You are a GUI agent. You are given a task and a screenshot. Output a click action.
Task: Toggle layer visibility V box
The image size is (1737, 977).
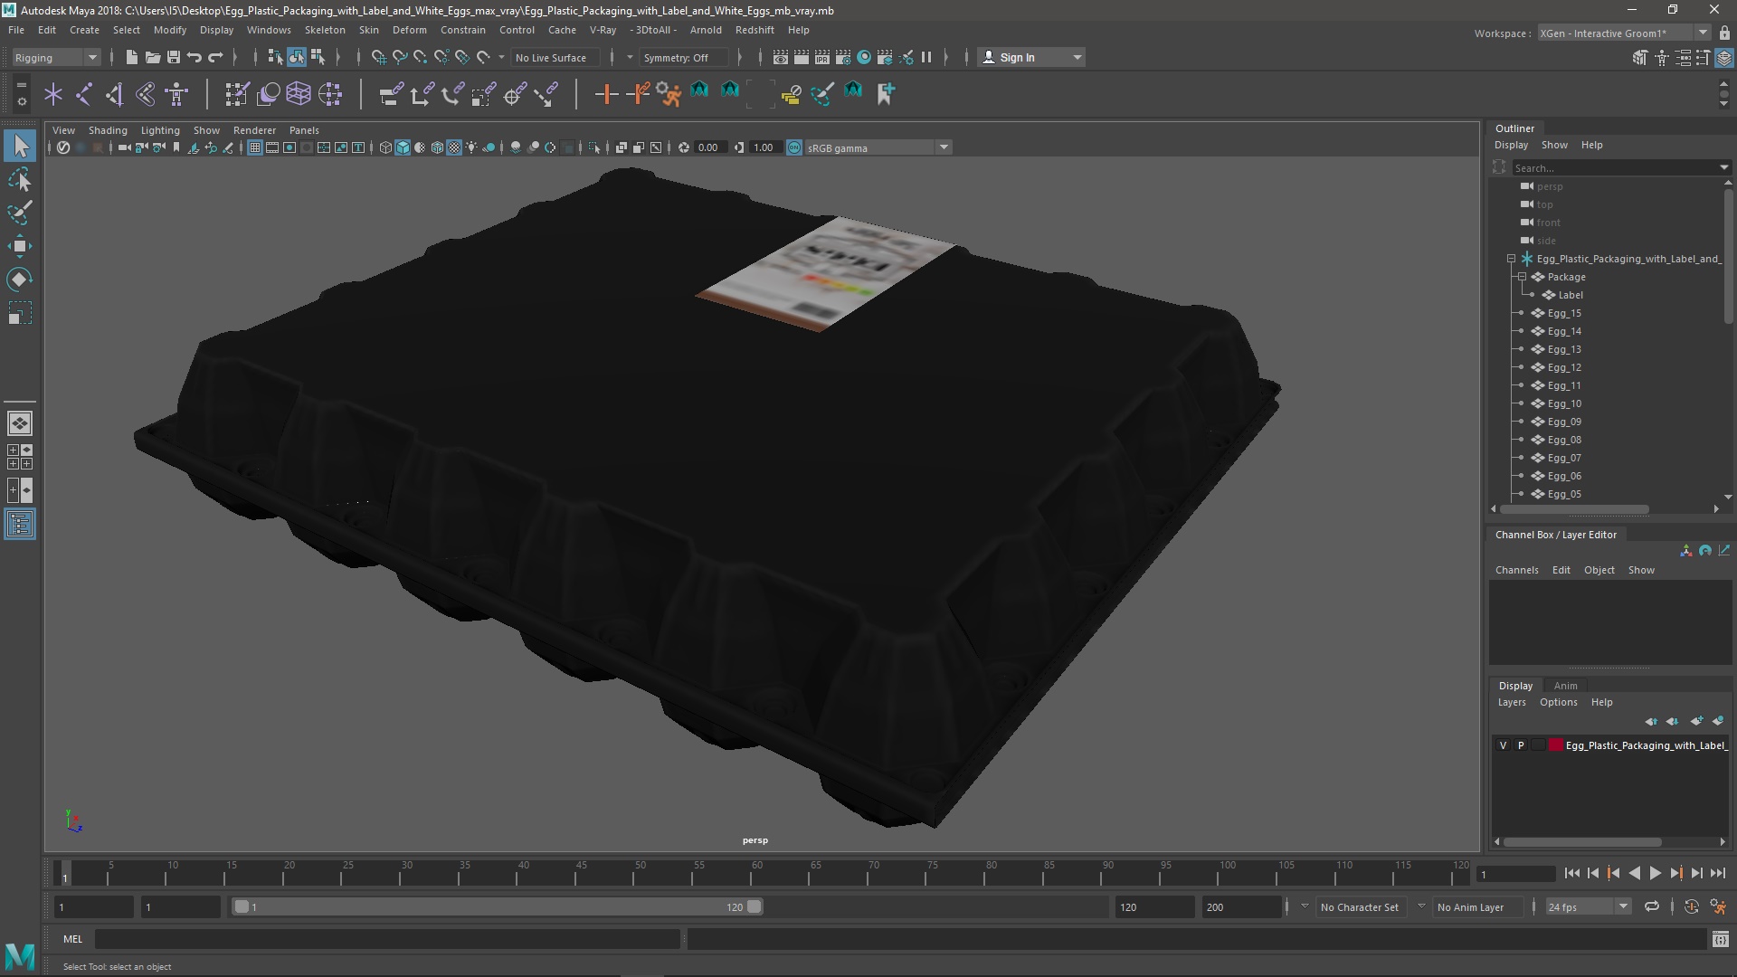pos(1503,745)
